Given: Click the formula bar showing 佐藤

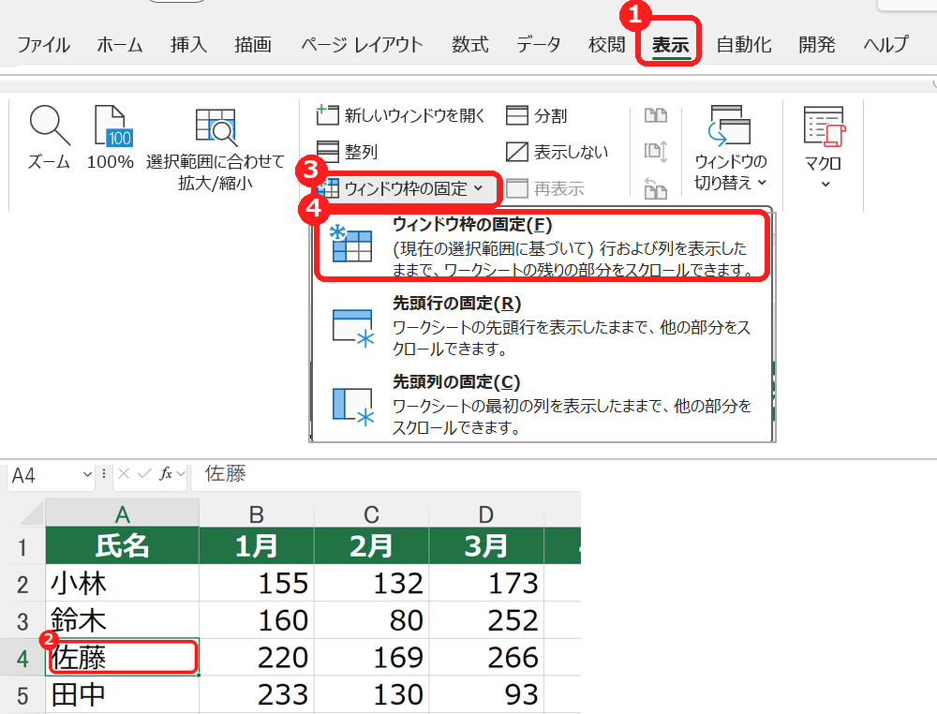Looking at the screenshot, I should (385, 474).
